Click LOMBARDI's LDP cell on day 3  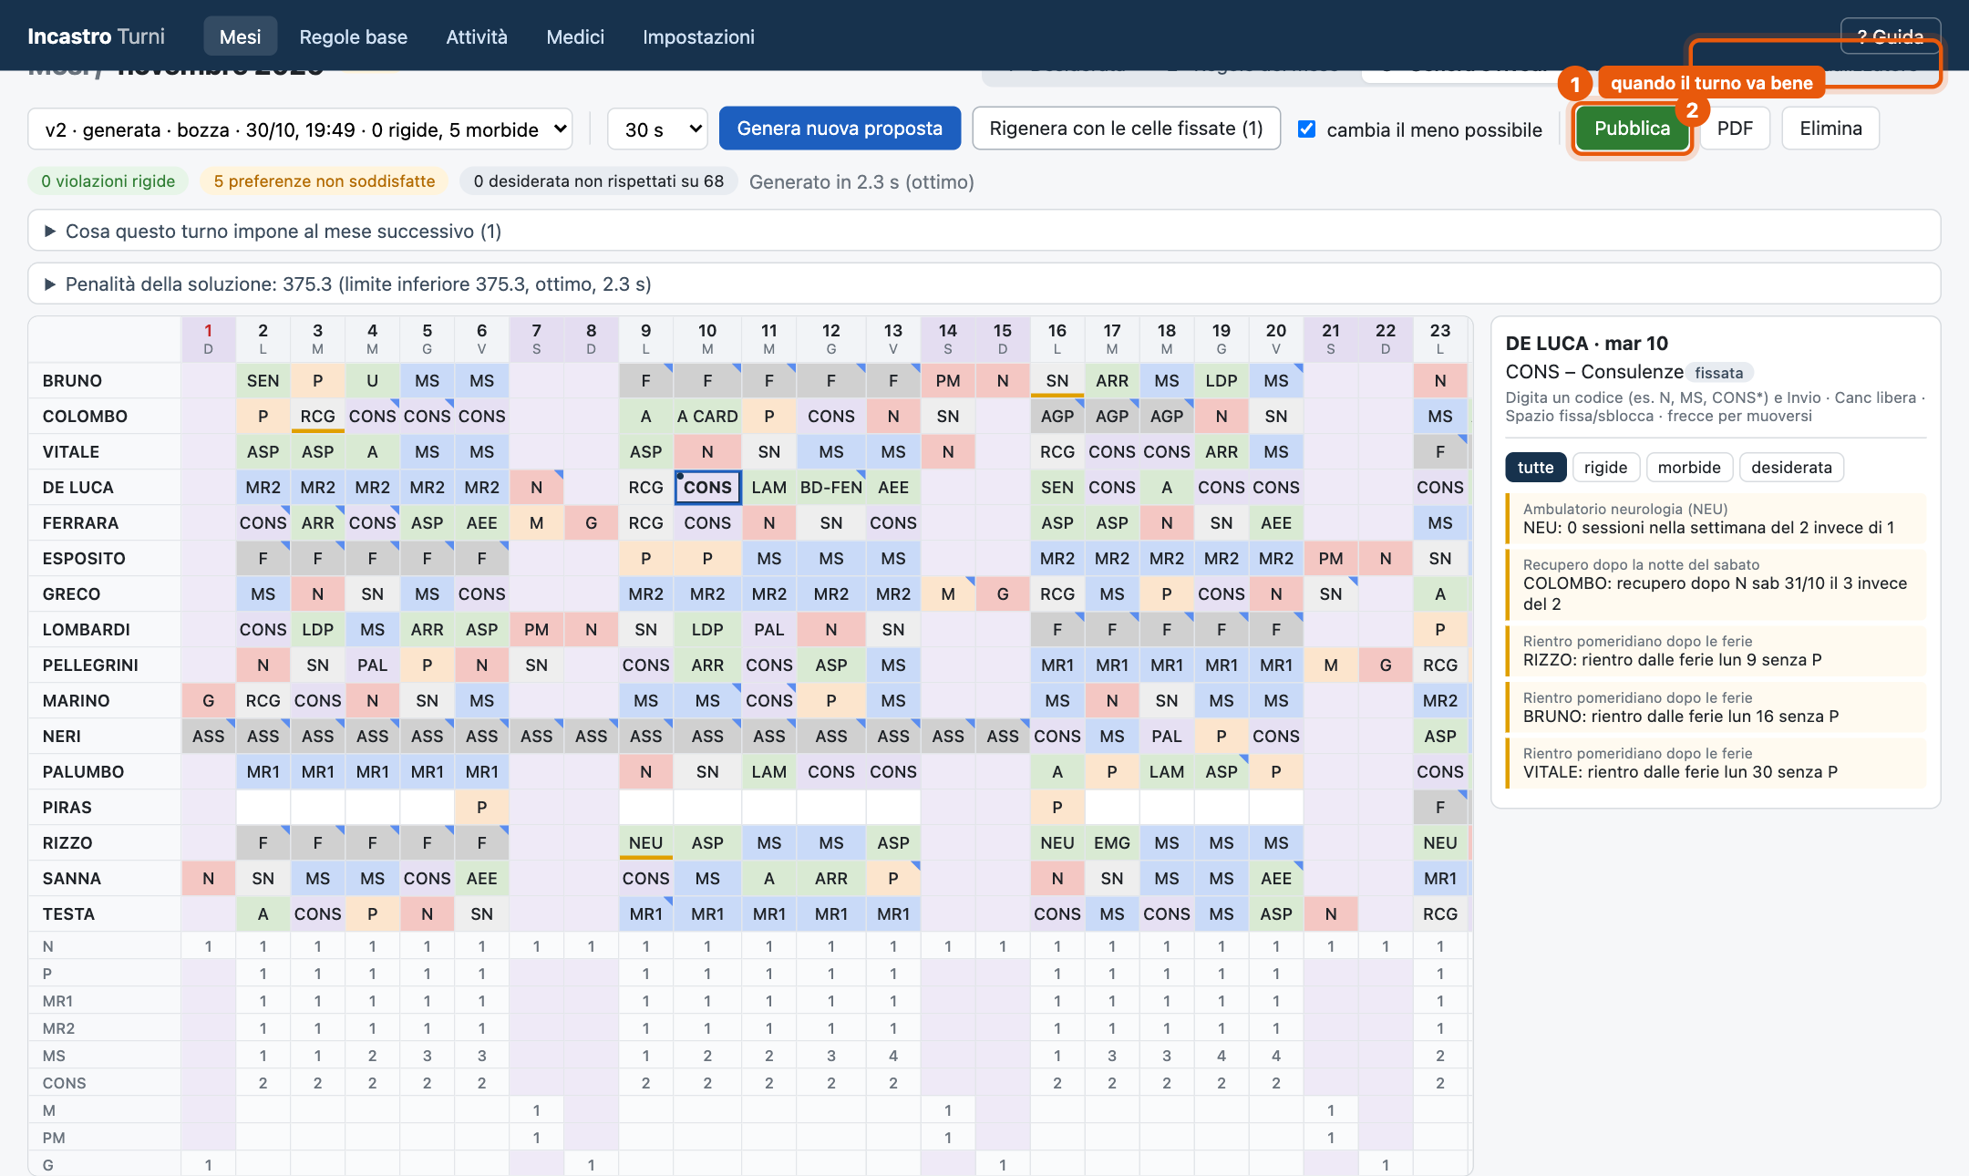click(317, 630)
